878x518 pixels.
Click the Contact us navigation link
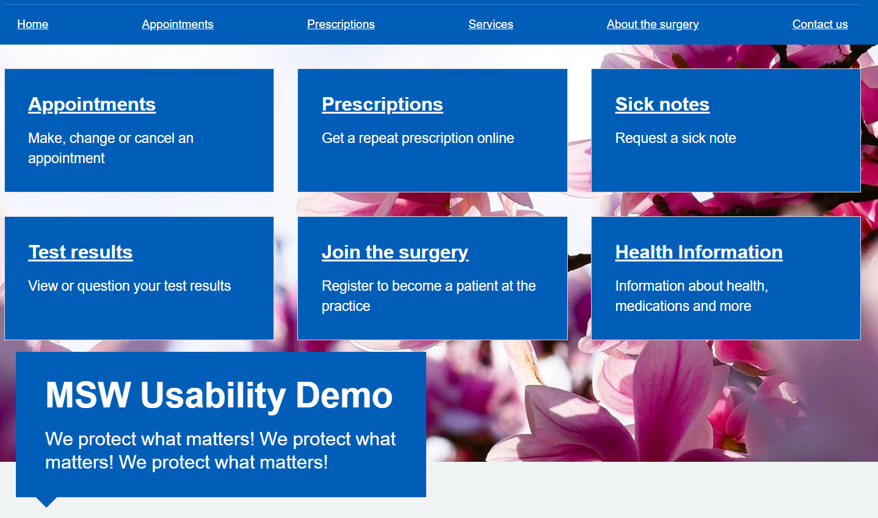pyautogui.click(x=820, y=24)
